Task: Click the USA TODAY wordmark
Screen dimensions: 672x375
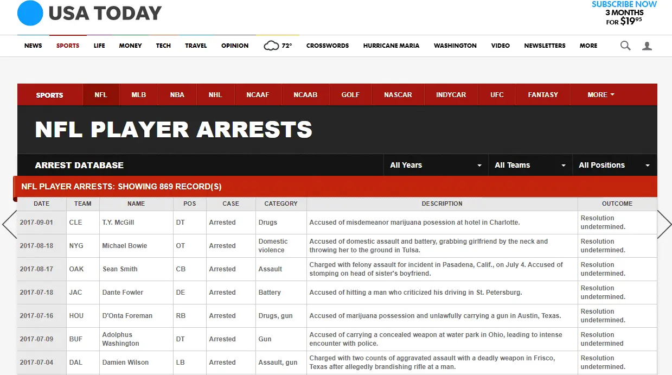Action: click(x=105, y=13)
